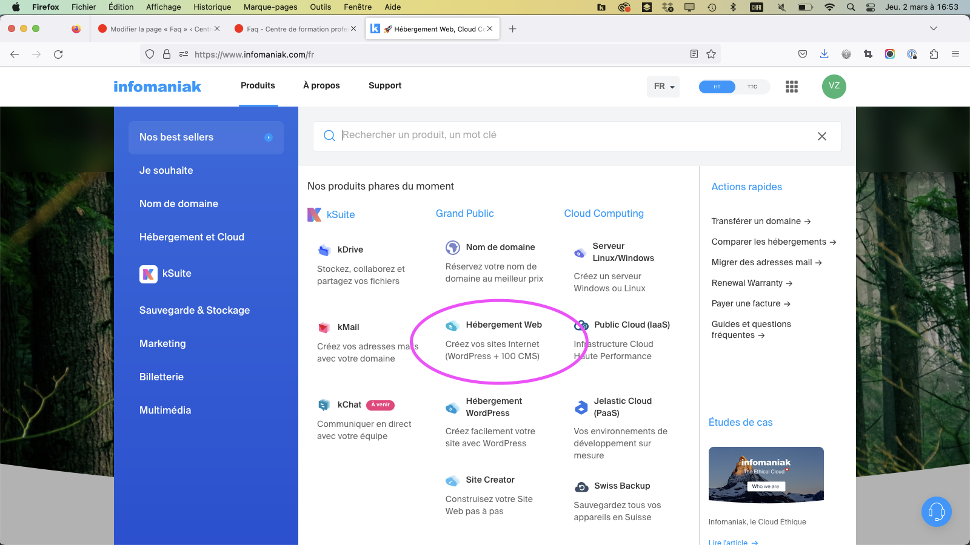Open Firefox Historique menu
This screenshot has width=970, height=545.
pyautogui.click(x=212, y=7)
